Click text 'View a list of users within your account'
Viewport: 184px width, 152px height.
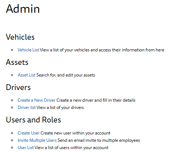coord(71,148)
